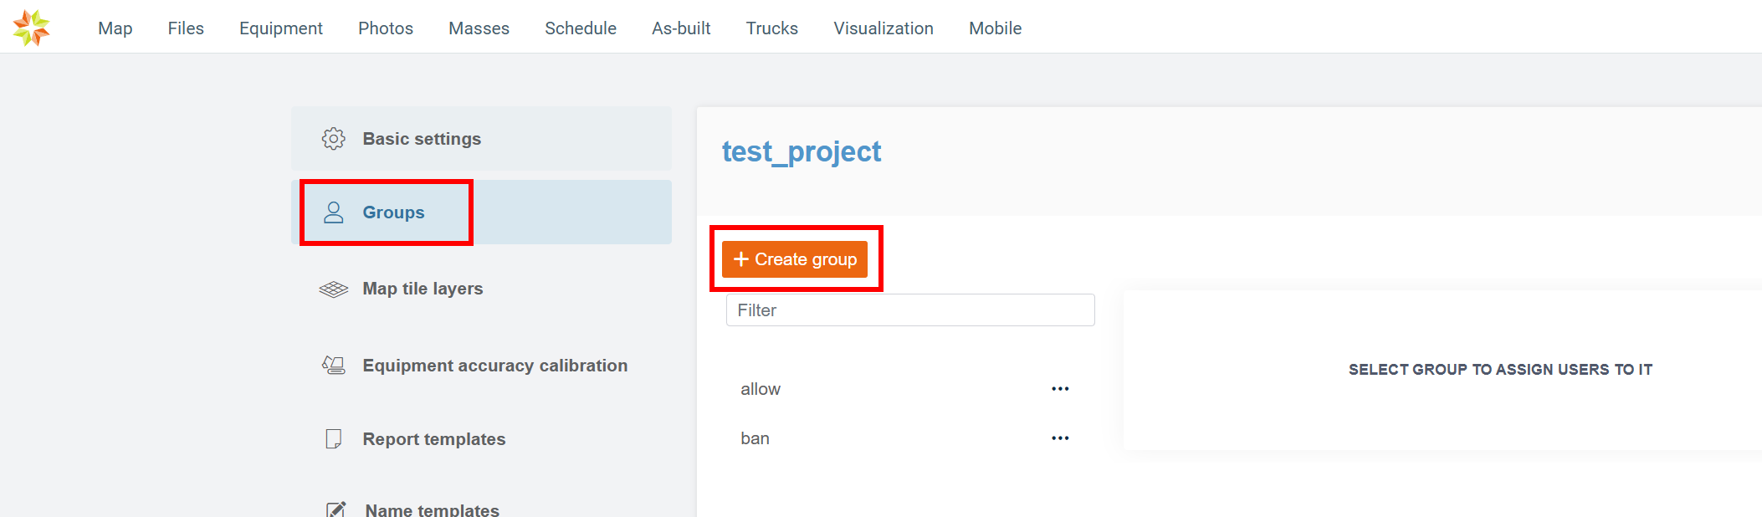Open the Schedule page
The image size is (1762, 517).
[x=580, y=28]
